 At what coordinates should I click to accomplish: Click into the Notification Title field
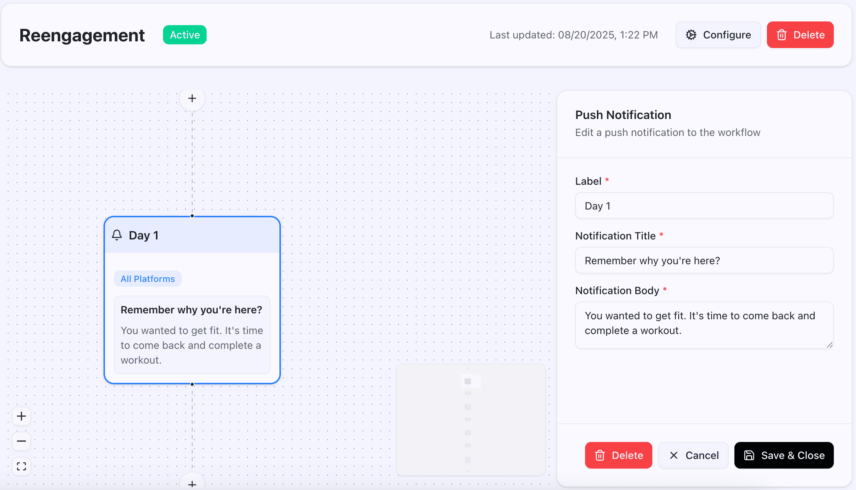pos(704,261)
